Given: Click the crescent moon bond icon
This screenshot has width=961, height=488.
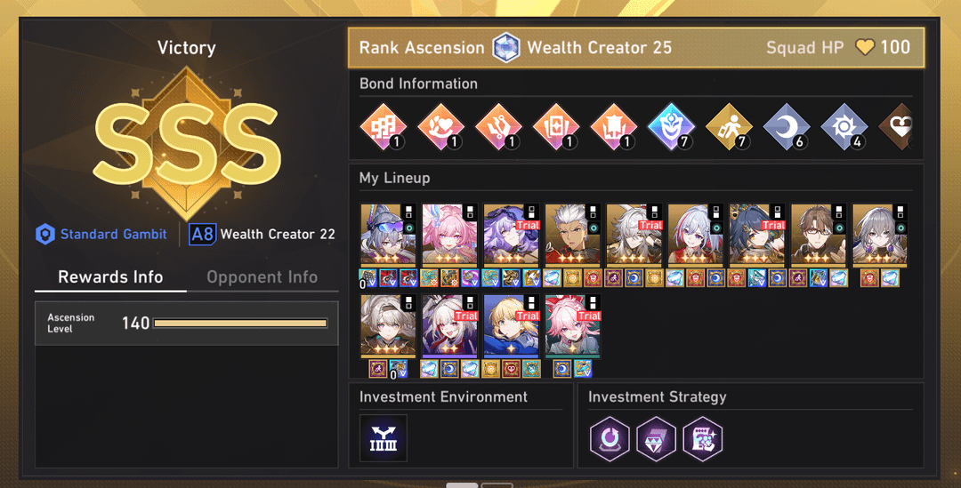Looking at the screenshot, I should (787, 127).
